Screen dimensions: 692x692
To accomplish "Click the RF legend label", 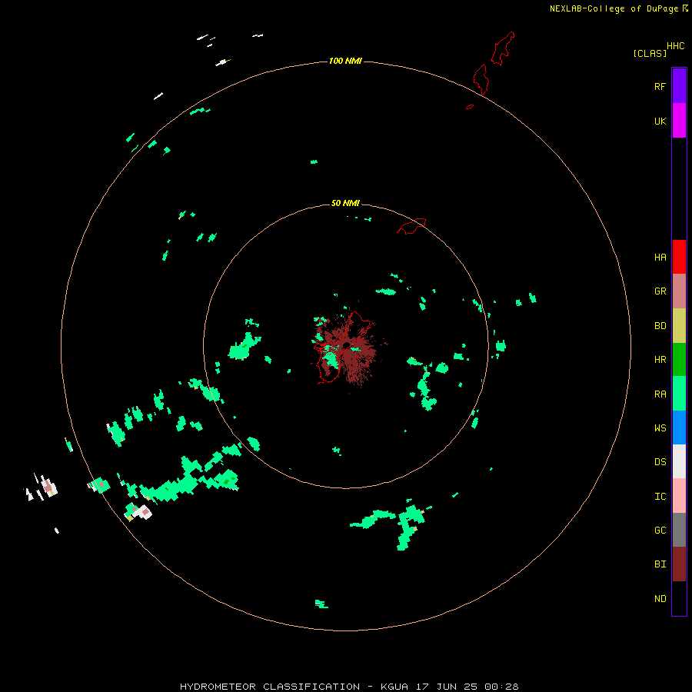I will 660,86.
